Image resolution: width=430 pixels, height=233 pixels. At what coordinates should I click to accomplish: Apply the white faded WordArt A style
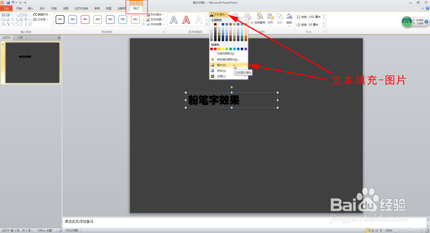pos(199,20)
